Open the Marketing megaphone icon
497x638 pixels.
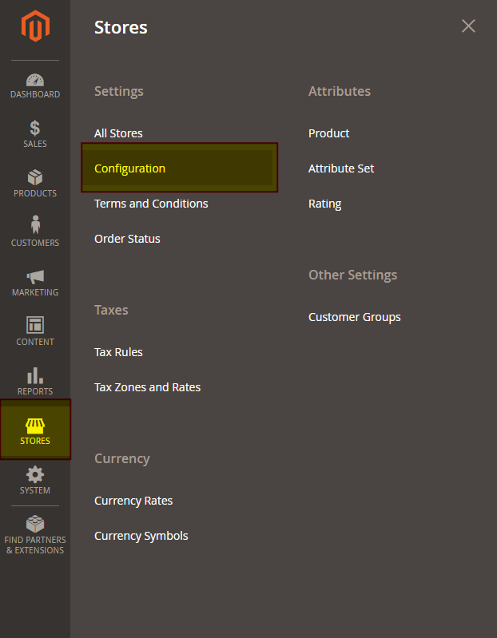[35, 277]
